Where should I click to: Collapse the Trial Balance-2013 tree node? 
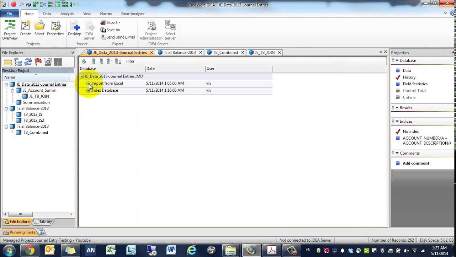coord(6,127)
